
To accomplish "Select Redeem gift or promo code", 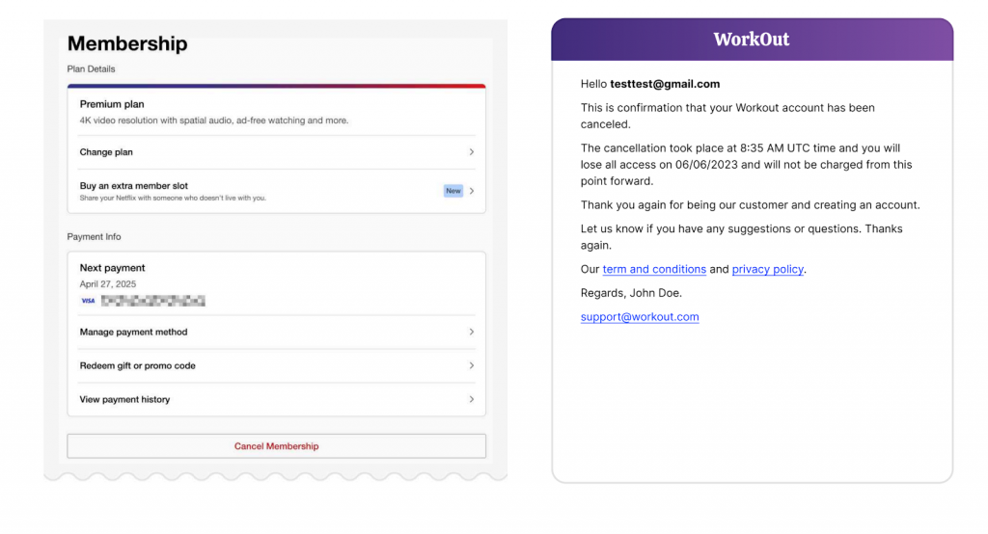I will pyautogui.click(x=137, y=365).
